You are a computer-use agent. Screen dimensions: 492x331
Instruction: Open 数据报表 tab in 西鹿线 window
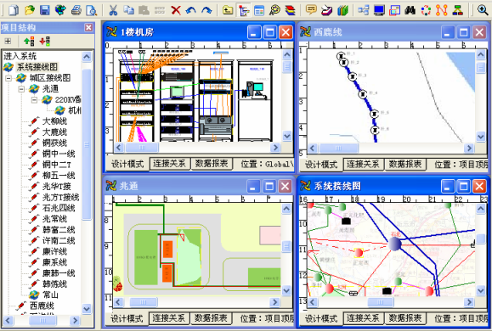pos(405,164)
